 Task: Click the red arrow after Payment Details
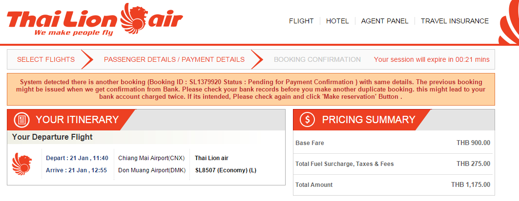[x=257, y=59]
